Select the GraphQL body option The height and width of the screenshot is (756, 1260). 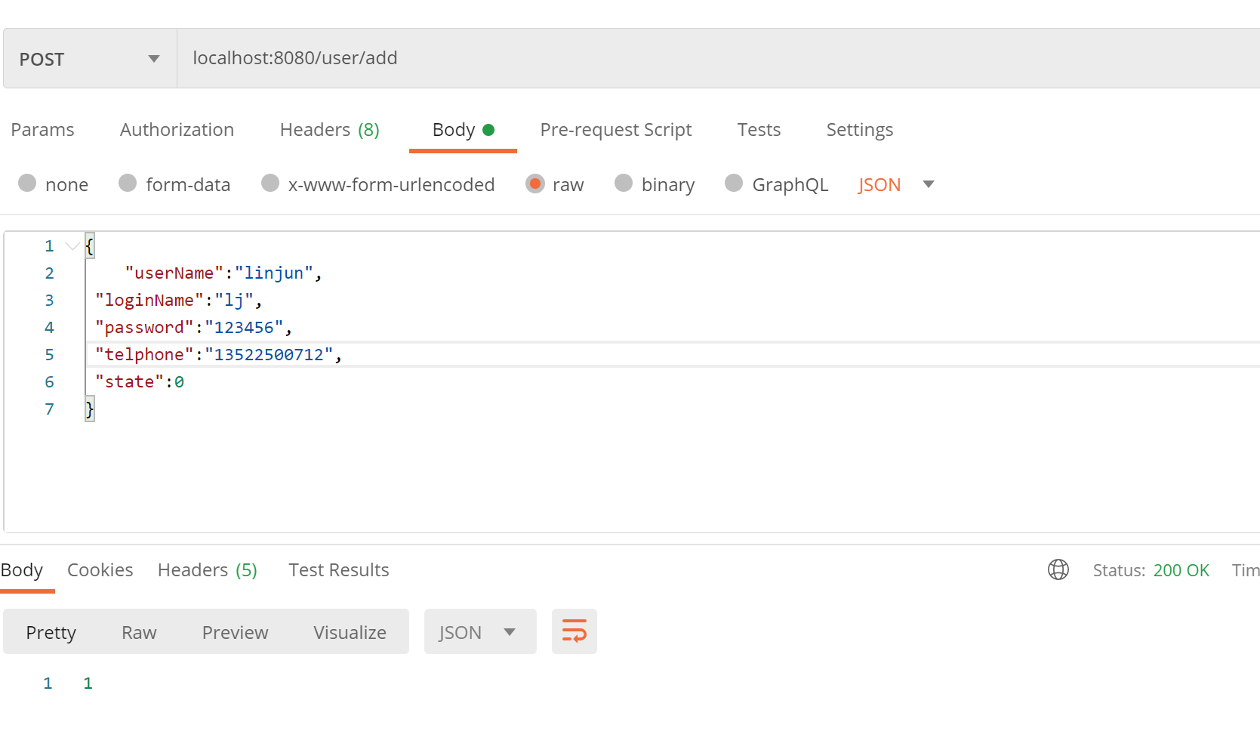790,184
